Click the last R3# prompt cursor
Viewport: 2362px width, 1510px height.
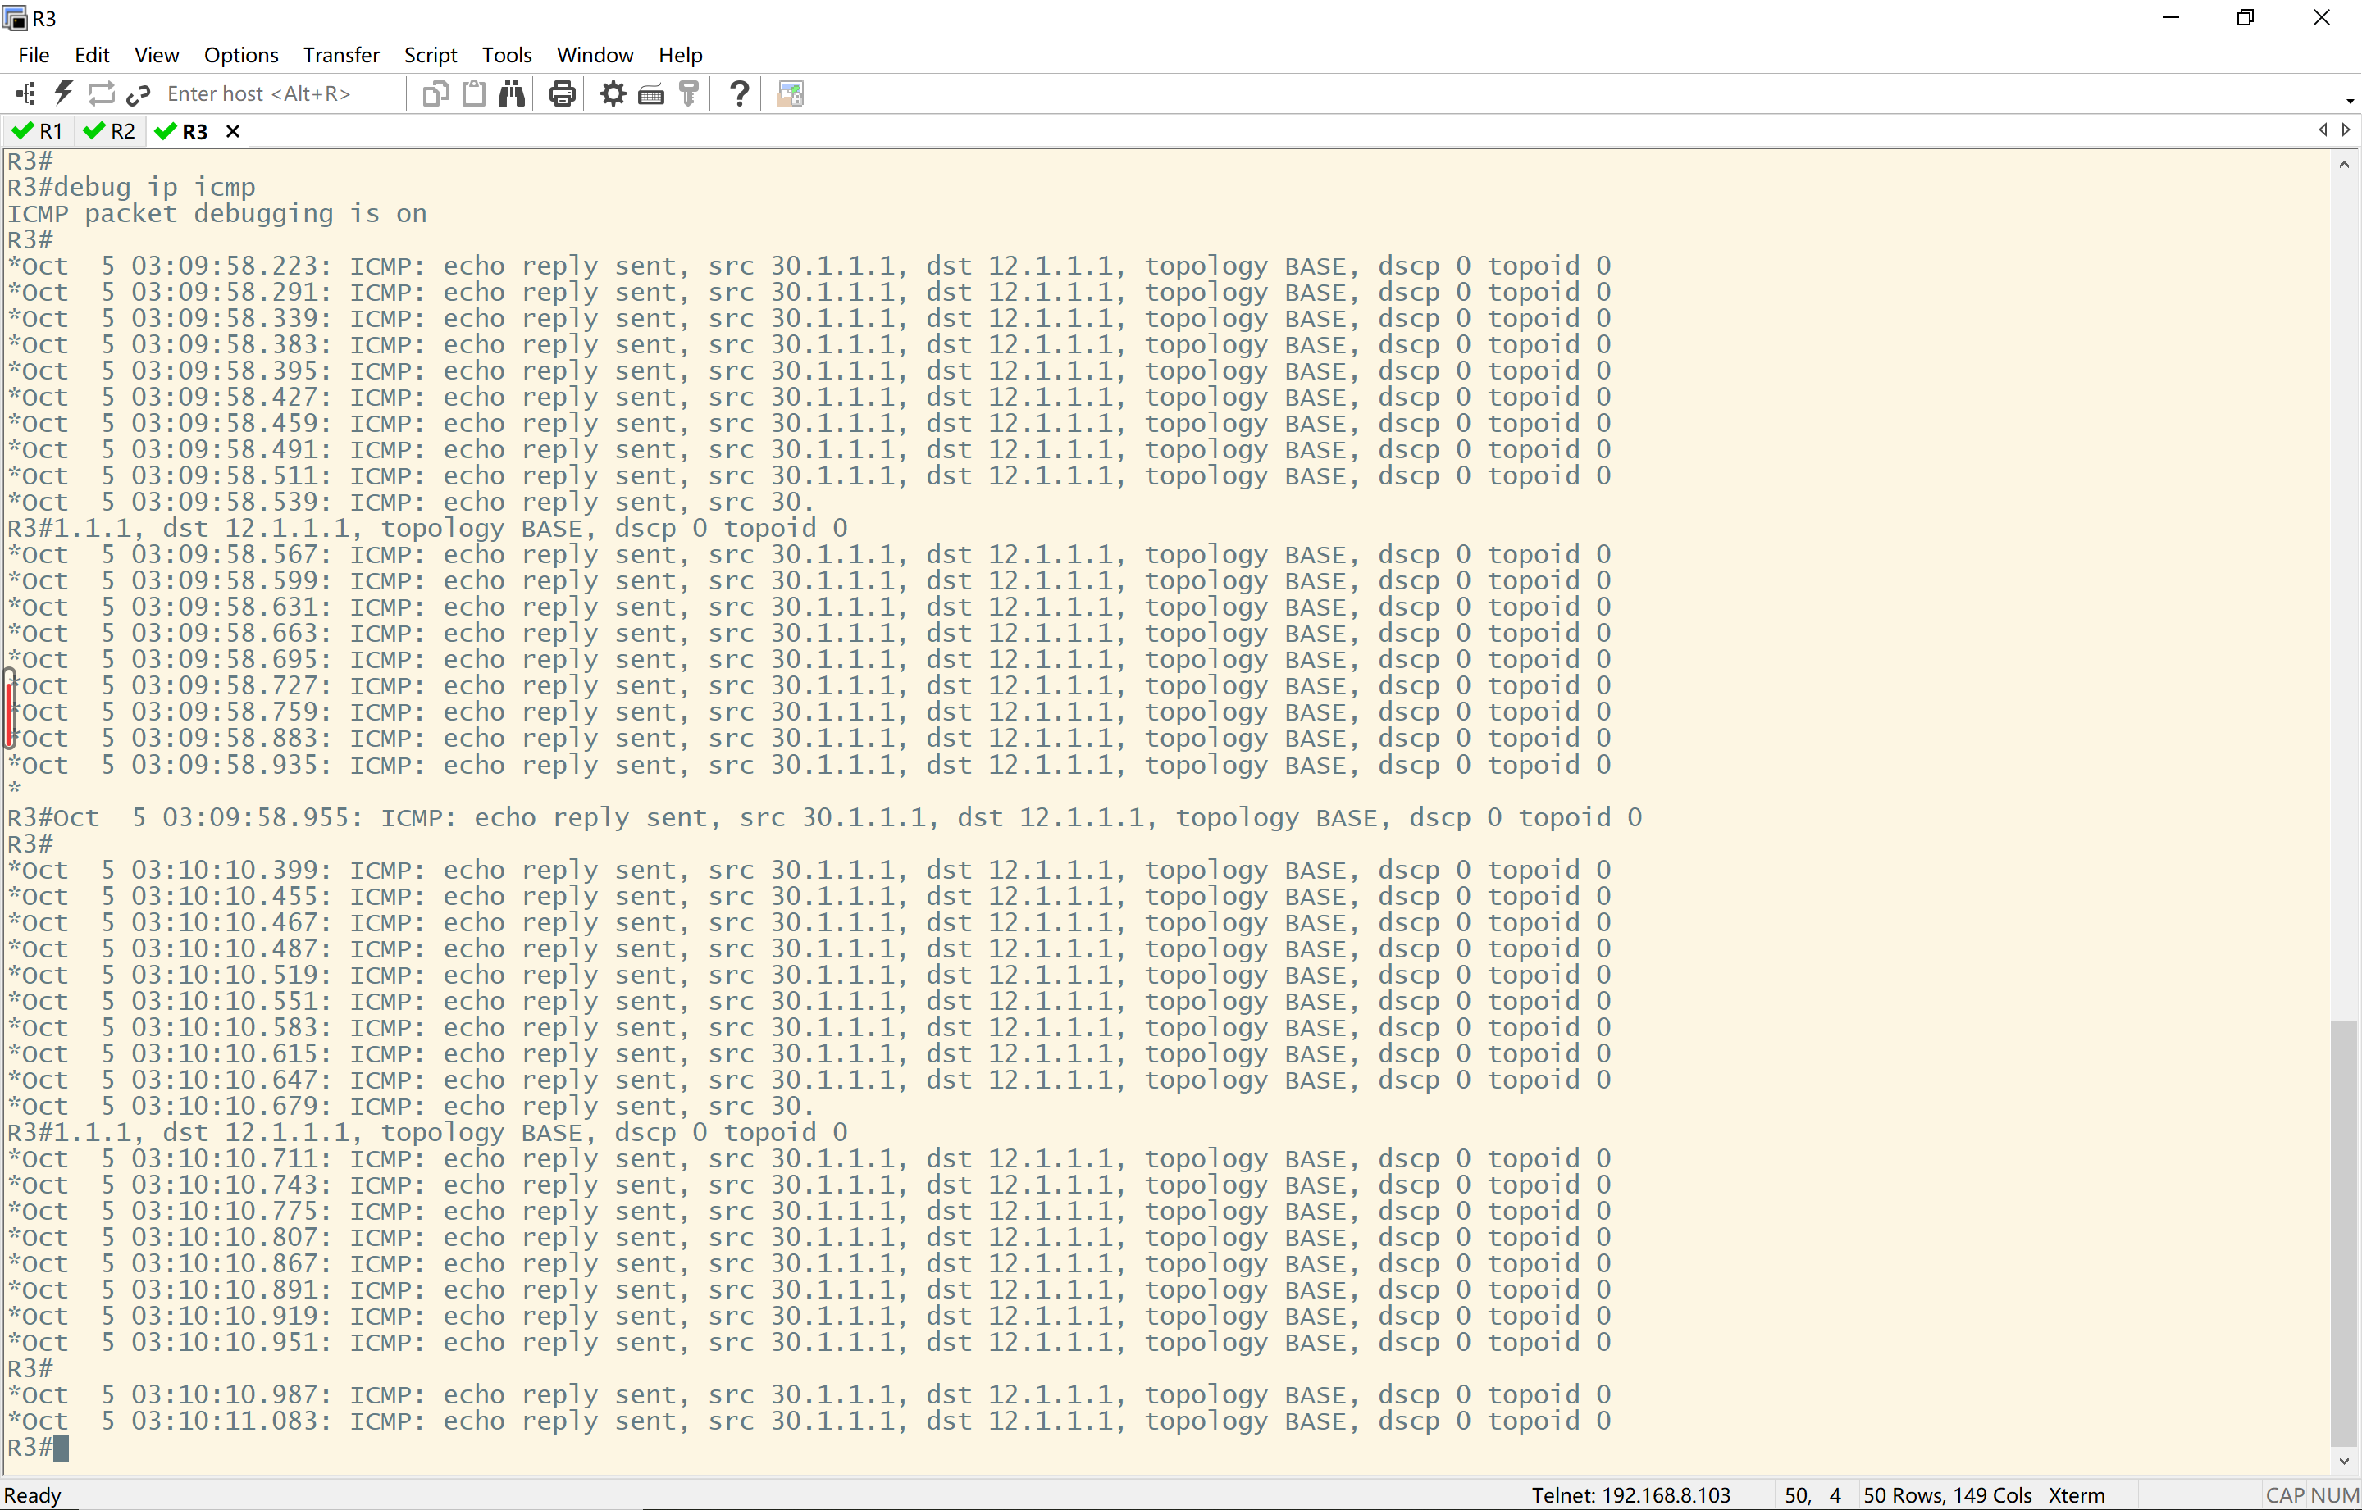(x=61, y=1449)
